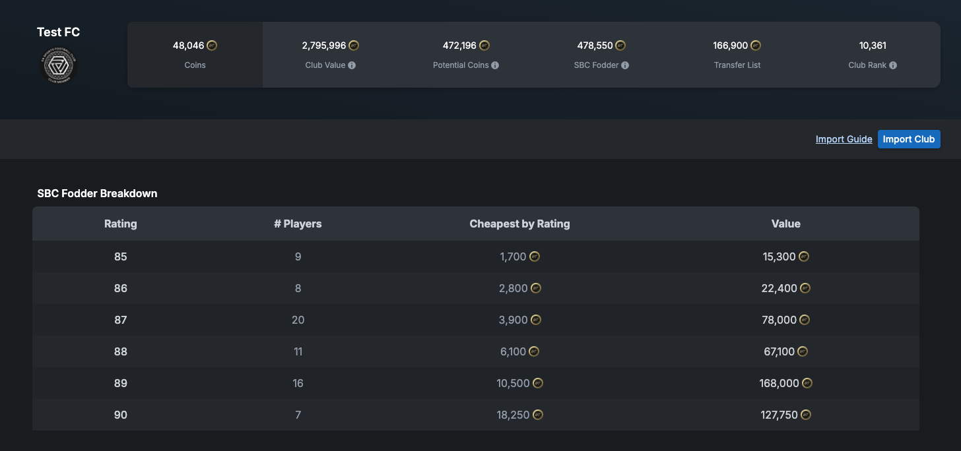Open the Club Rank info icon
Screen dimensions: 961x451
[x=892, y=65]
